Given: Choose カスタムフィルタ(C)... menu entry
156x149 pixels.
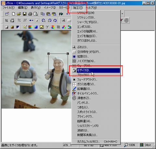Looking at the screenshot, I should coord(96,142).
